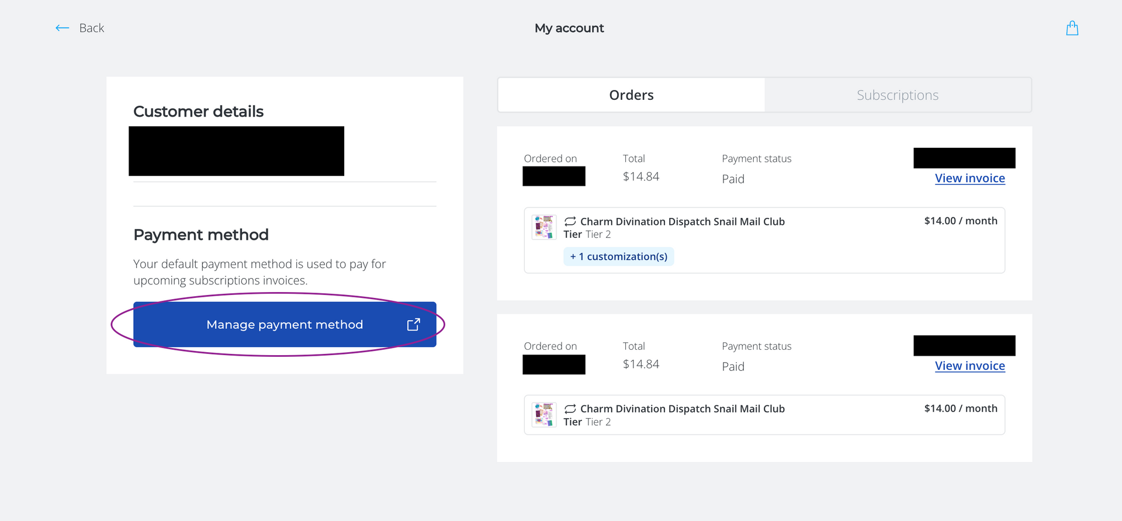Click first order's product thumbnail image
Screen dimensions: 1122x521
544,227
